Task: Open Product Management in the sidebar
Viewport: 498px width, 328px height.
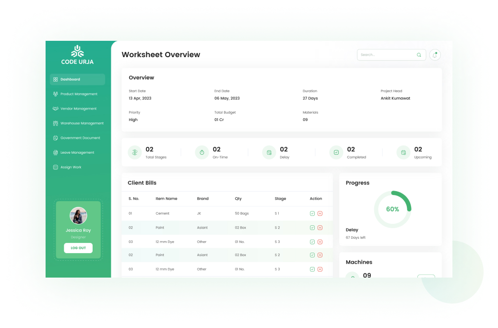Action: [78, 94]
